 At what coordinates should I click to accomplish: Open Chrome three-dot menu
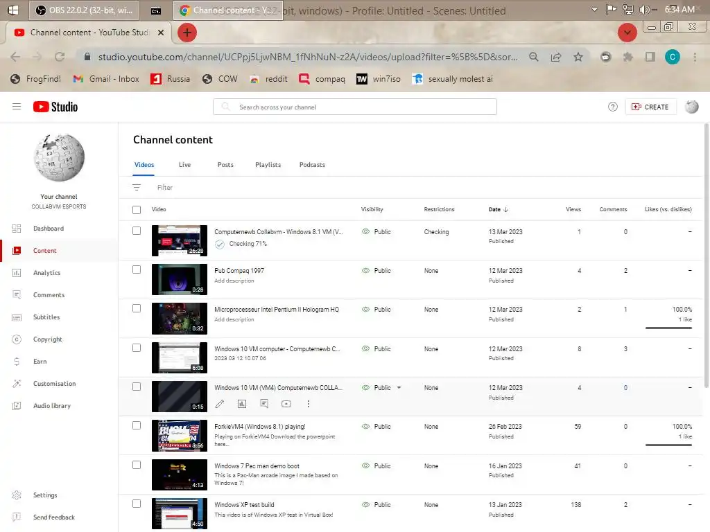[695, 57]
